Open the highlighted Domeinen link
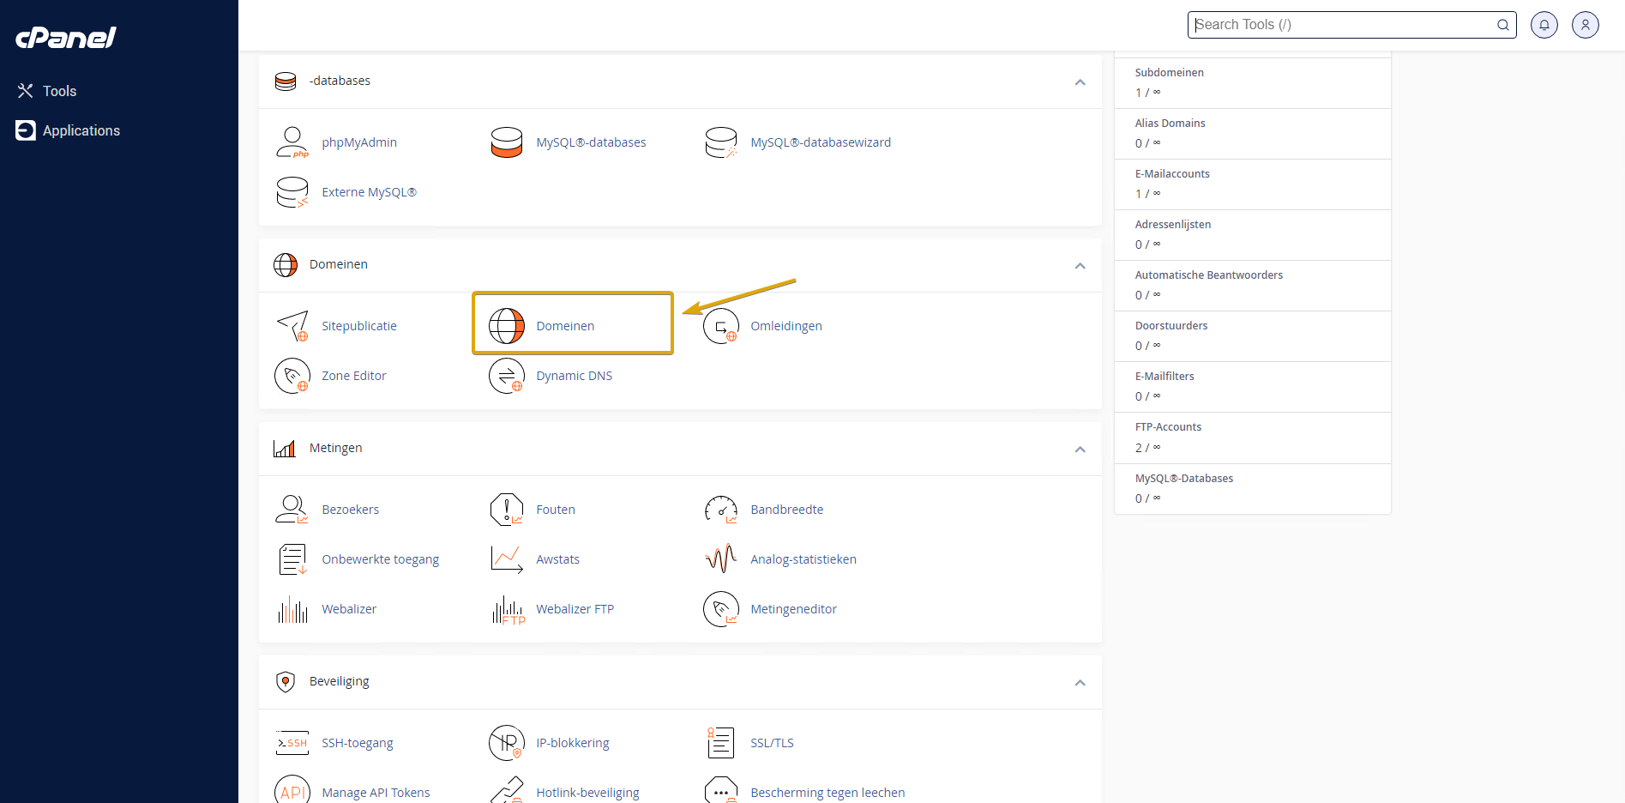This screenshot has height=803, width=1625. [565, 326]
